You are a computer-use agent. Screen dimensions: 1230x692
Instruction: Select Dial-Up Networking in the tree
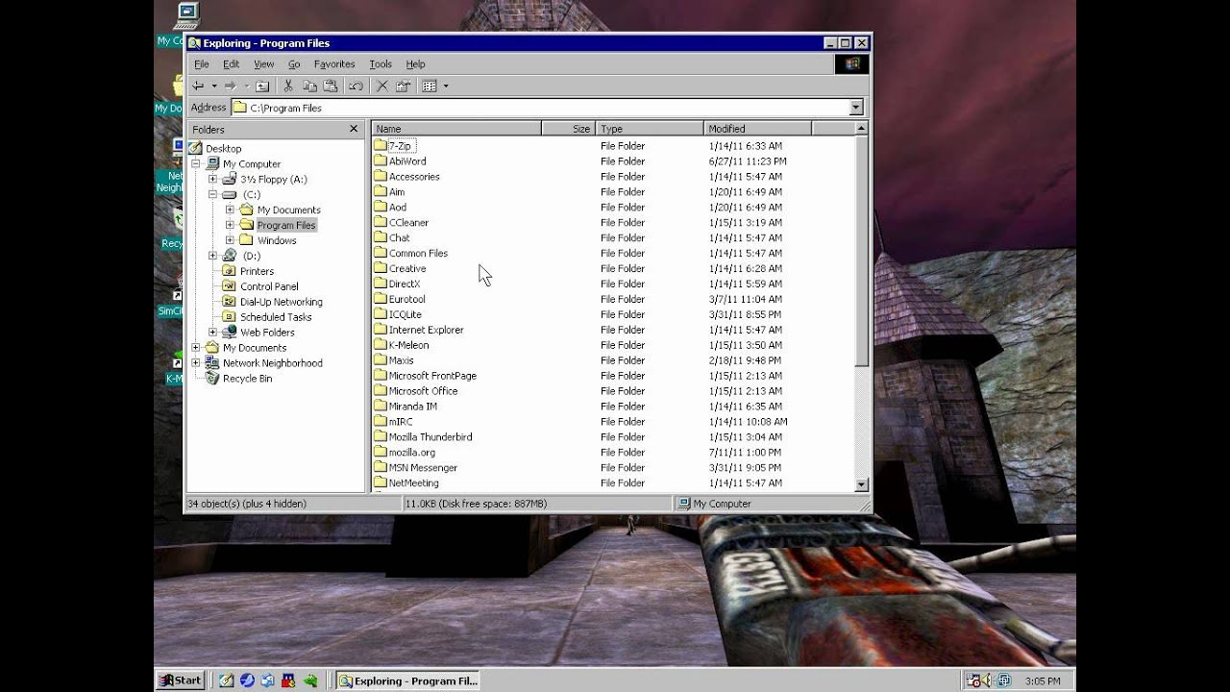pyautogui.click(x=281, y=302)
